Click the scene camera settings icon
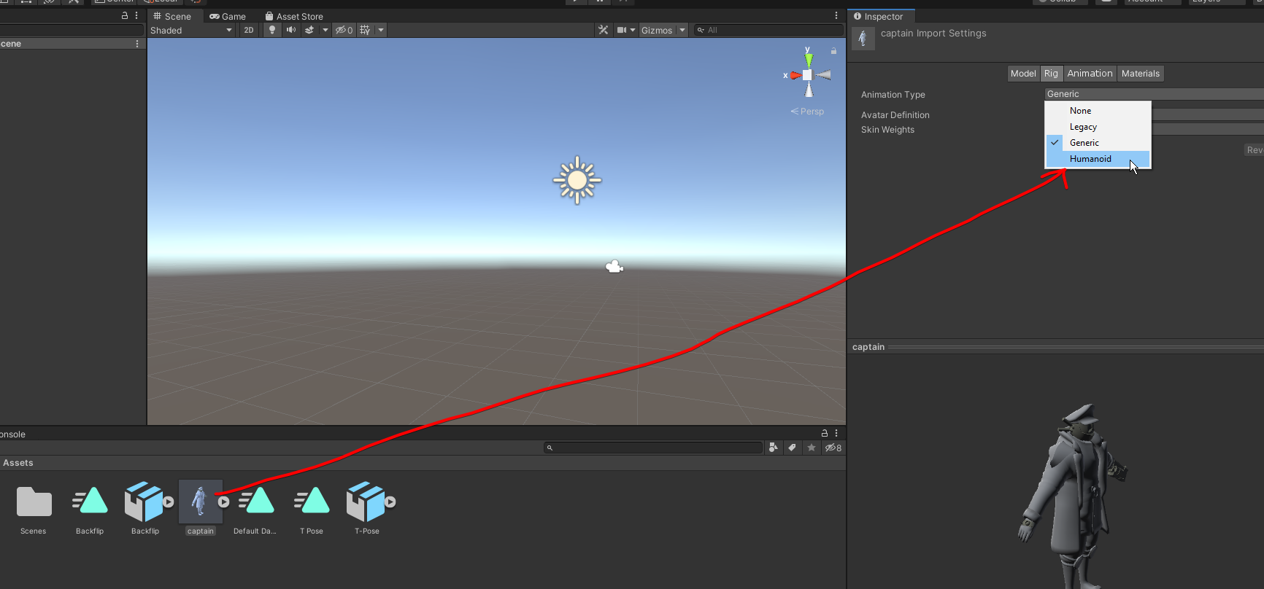The image size is (1264, 589). click(622, 30)
